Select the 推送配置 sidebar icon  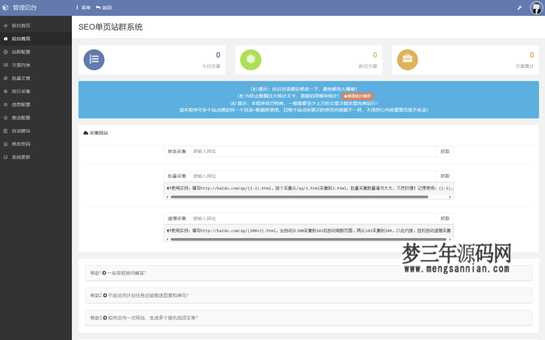click(x=6, y=117)
